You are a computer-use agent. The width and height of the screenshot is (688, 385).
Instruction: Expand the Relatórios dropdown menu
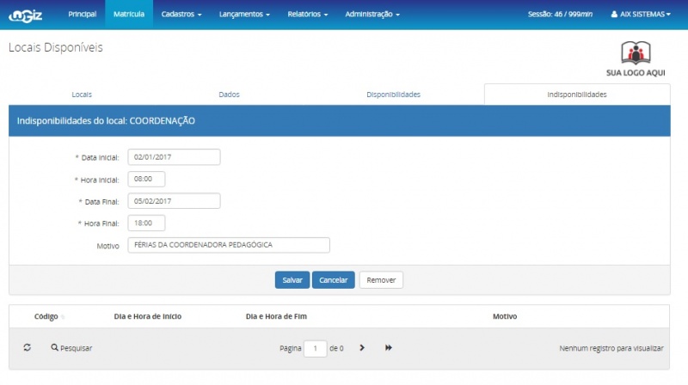pyautogui.click(x=308, y=14)
